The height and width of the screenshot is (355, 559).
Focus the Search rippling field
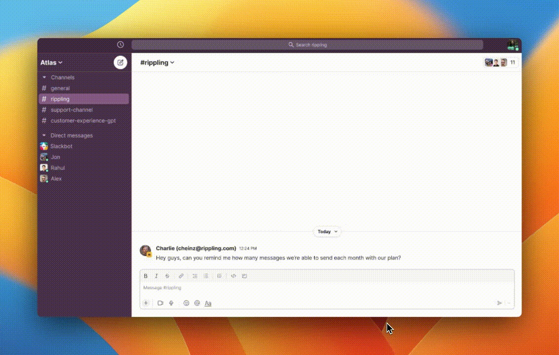[x=307, y=45]
